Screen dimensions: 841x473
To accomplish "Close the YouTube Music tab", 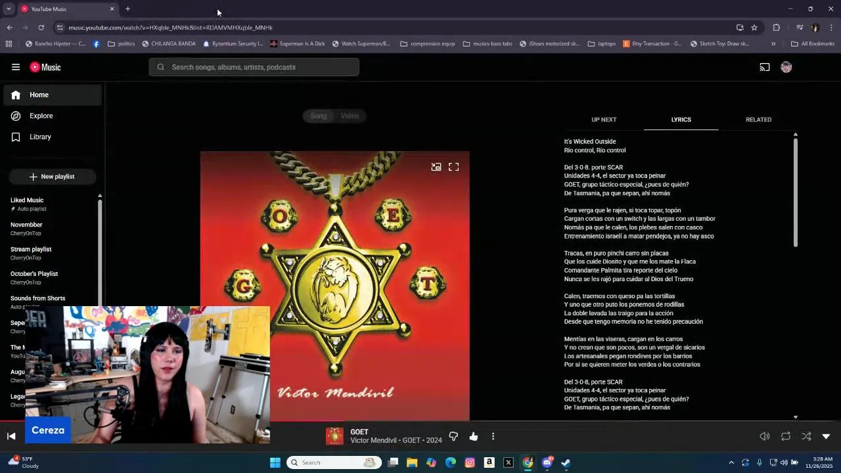I will [x=112, y=9].
